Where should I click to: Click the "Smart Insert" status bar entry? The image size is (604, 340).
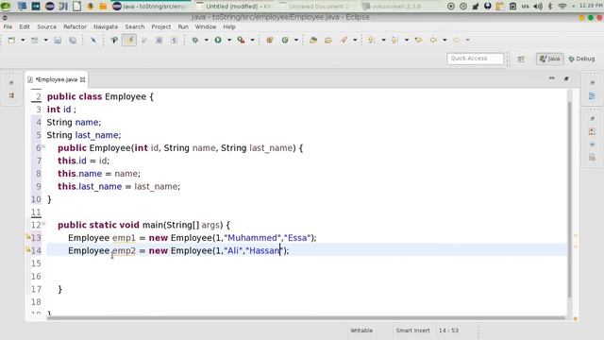(x=412, y=331)
